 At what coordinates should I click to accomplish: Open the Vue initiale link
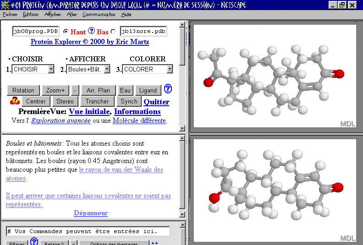coord(89,112)
